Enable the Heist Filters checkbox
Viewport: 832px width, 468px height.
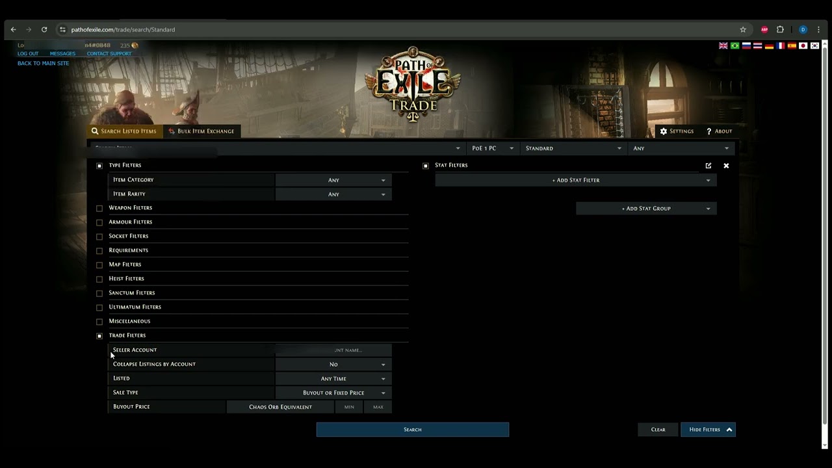point(99,279)
